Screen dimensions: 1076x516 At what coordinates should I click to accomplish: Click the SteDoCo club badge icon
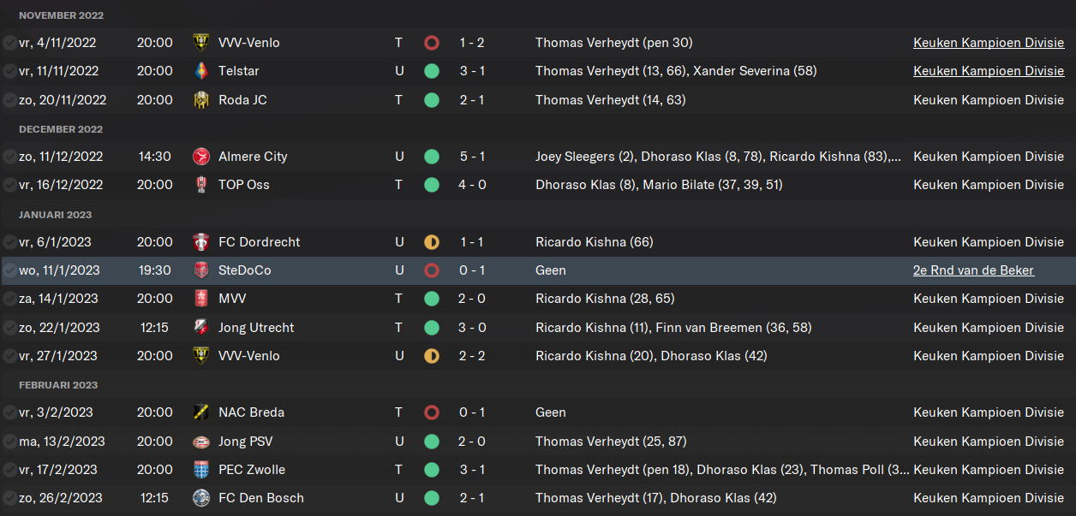click(x=201, y=270)
